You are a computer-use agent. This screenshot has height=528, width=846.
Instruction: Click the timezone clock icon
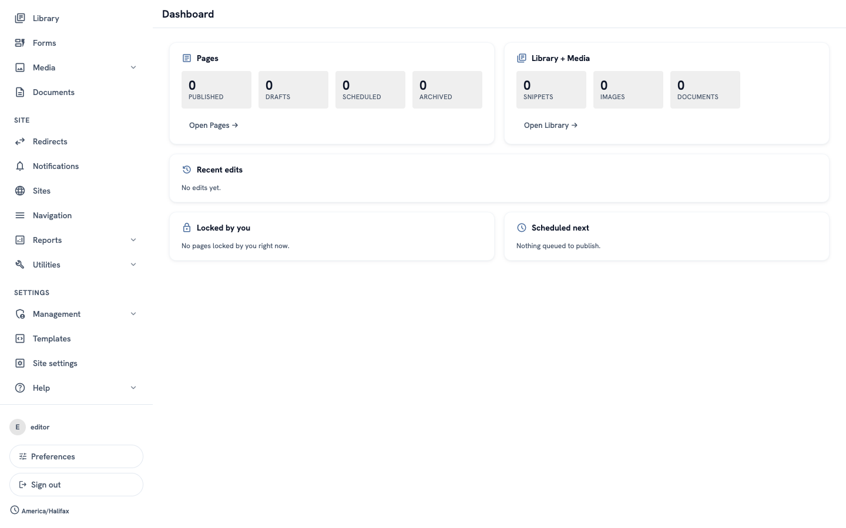tap(15, 510)
